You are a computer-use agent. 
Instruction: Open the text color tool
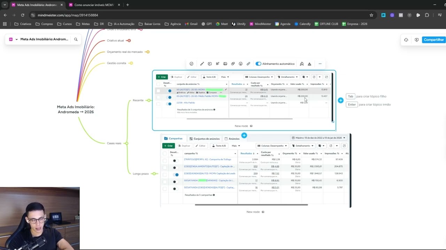pyautogui.click(x=309, y=64)
